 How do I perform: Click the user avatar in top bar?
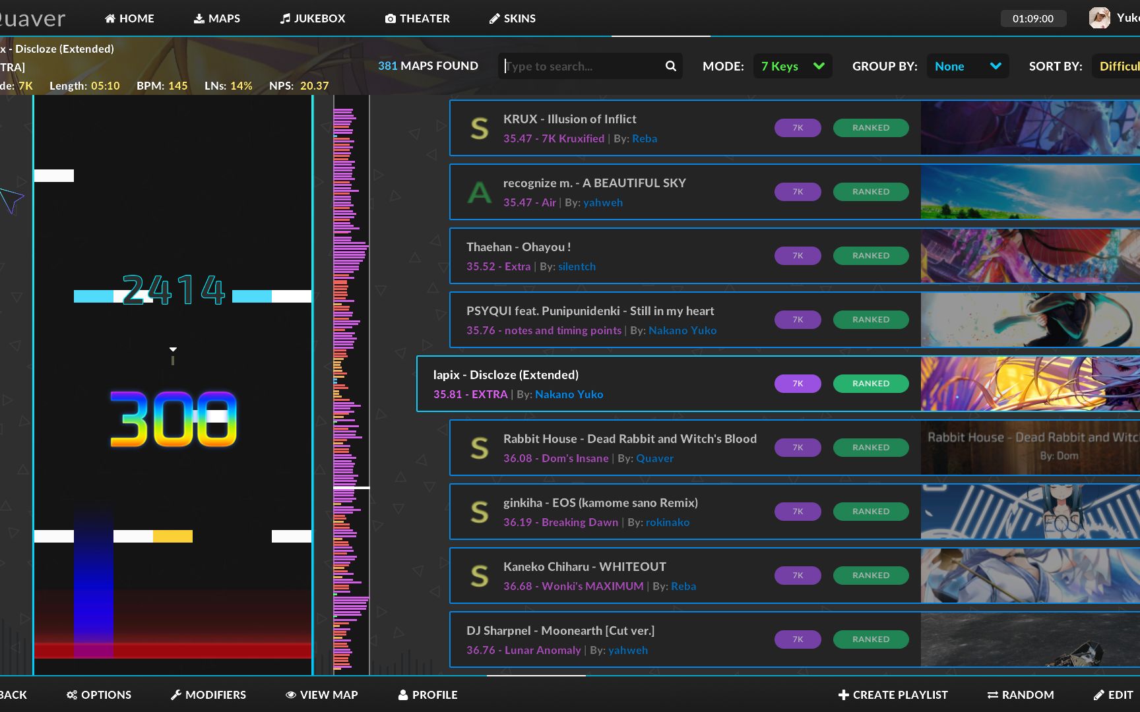[1100, 18]
